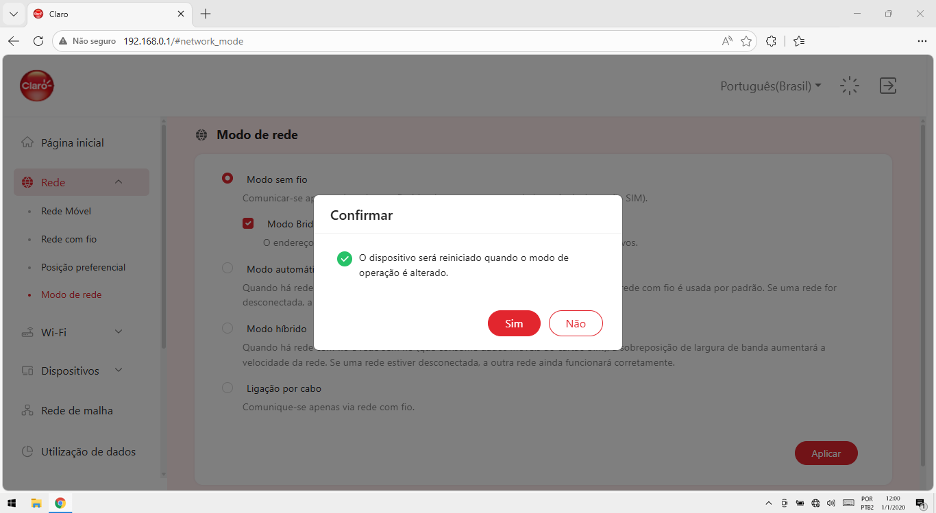Confirm restart with the Sim button

click(514, 323)
